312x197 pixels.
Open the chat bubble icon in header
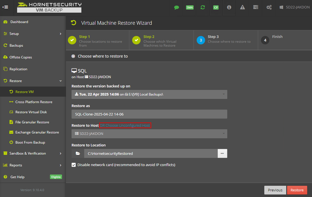pos(176,8)
